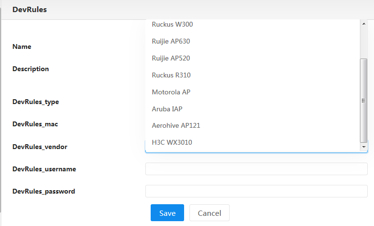The width and height of the screenshot is (374, 226).
Task: Select H3C WX3010 list item
Action: pyautogui.click(x=252, y=142)
